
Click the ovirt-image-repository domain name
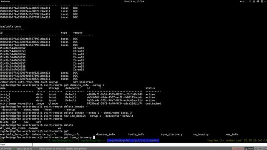pos(17,103)
